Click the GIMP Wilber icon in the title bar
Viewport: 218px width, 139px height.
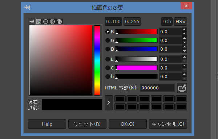tap(27, 7)
